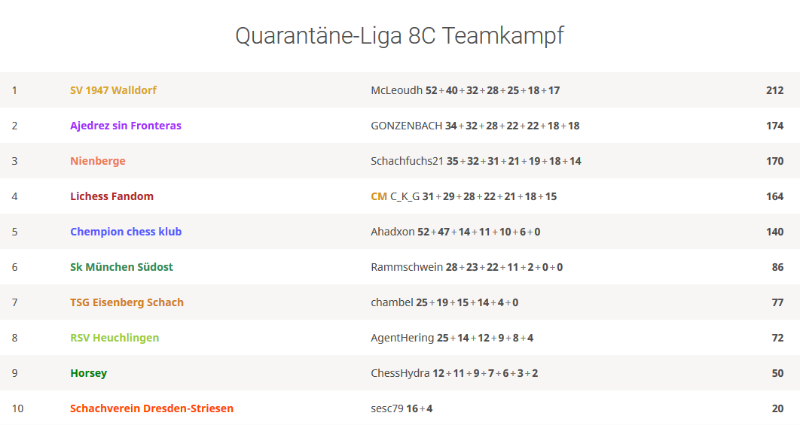Open the SV 1947 Walldorf team link

[113, 90]
